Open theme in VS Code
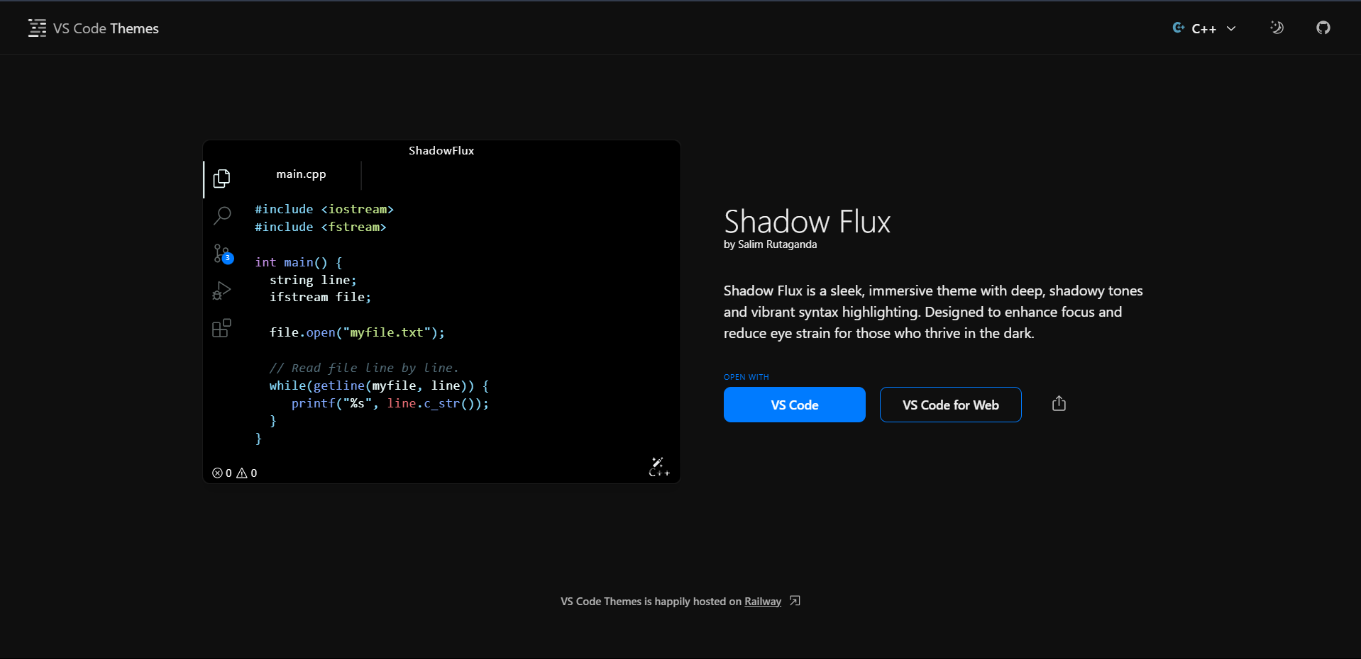Image resolution: width=1361 pixels, height=659 pixels. click(795, 405)
